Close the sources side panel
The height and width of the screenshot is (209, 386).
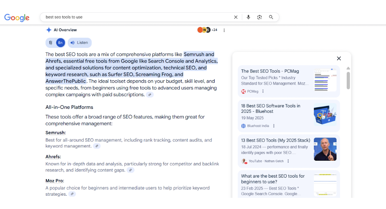(338, 58)
